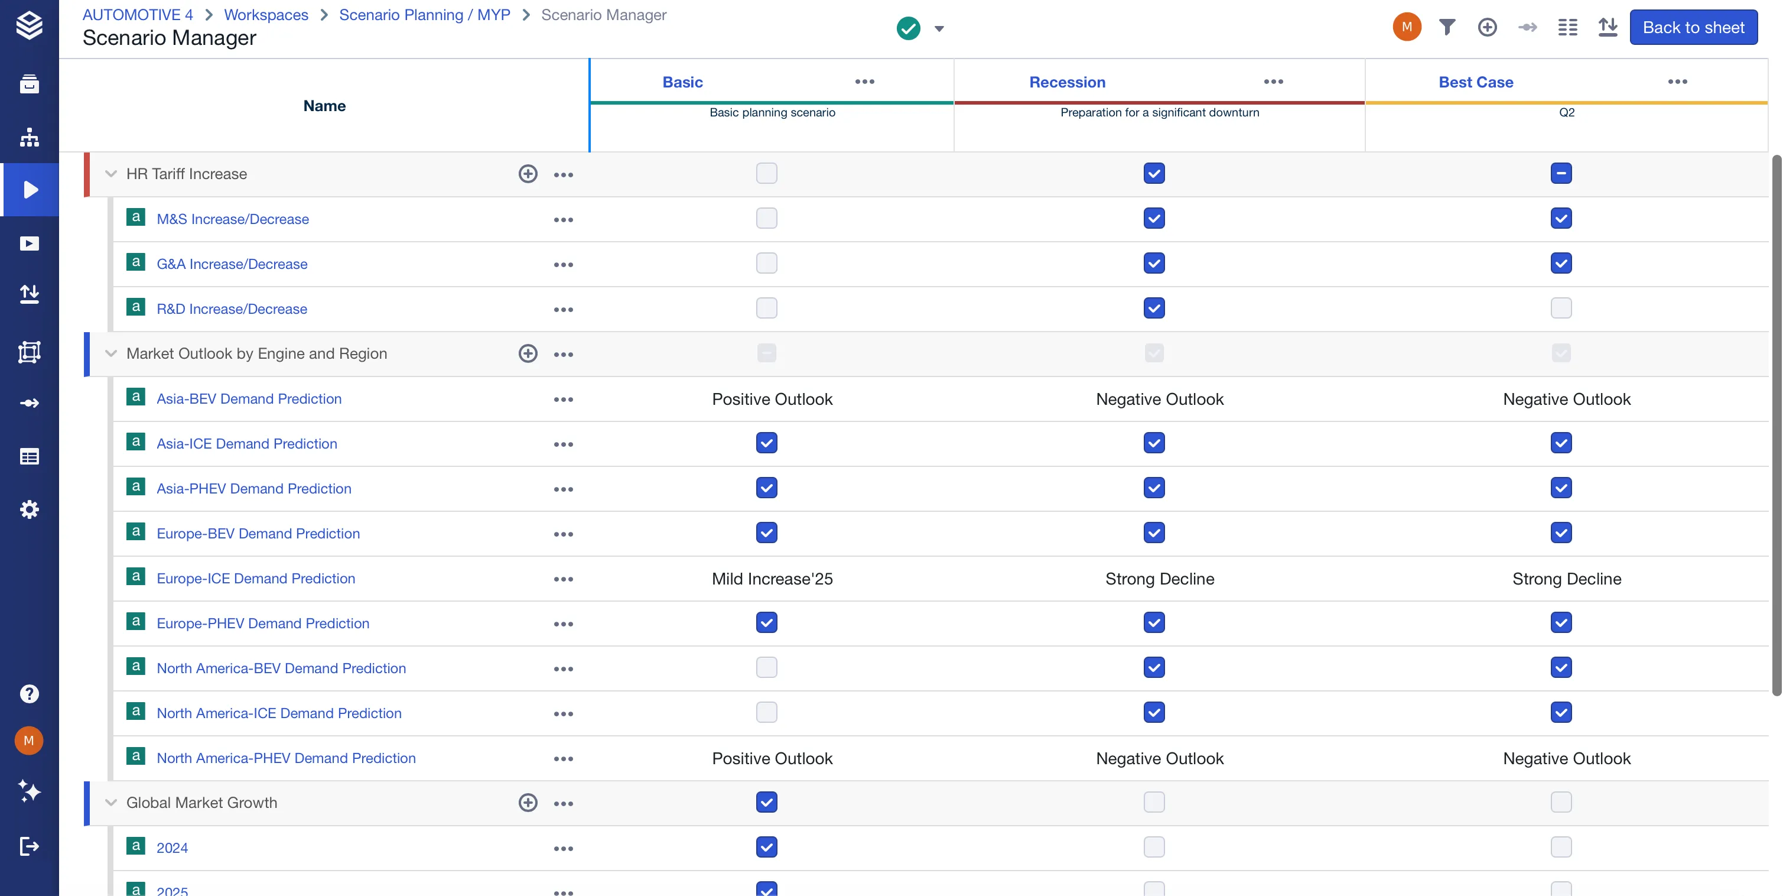Click the add circle-plus icon in header
This screenshot has height=896, width=1783.
(x=1487, y=28)
